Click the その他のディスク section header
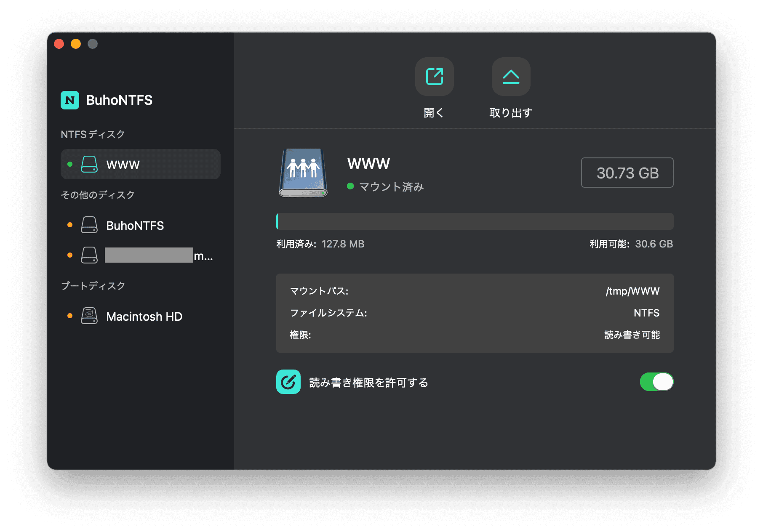This screenshot has height=532, width=763. click(x=98, y=195)
